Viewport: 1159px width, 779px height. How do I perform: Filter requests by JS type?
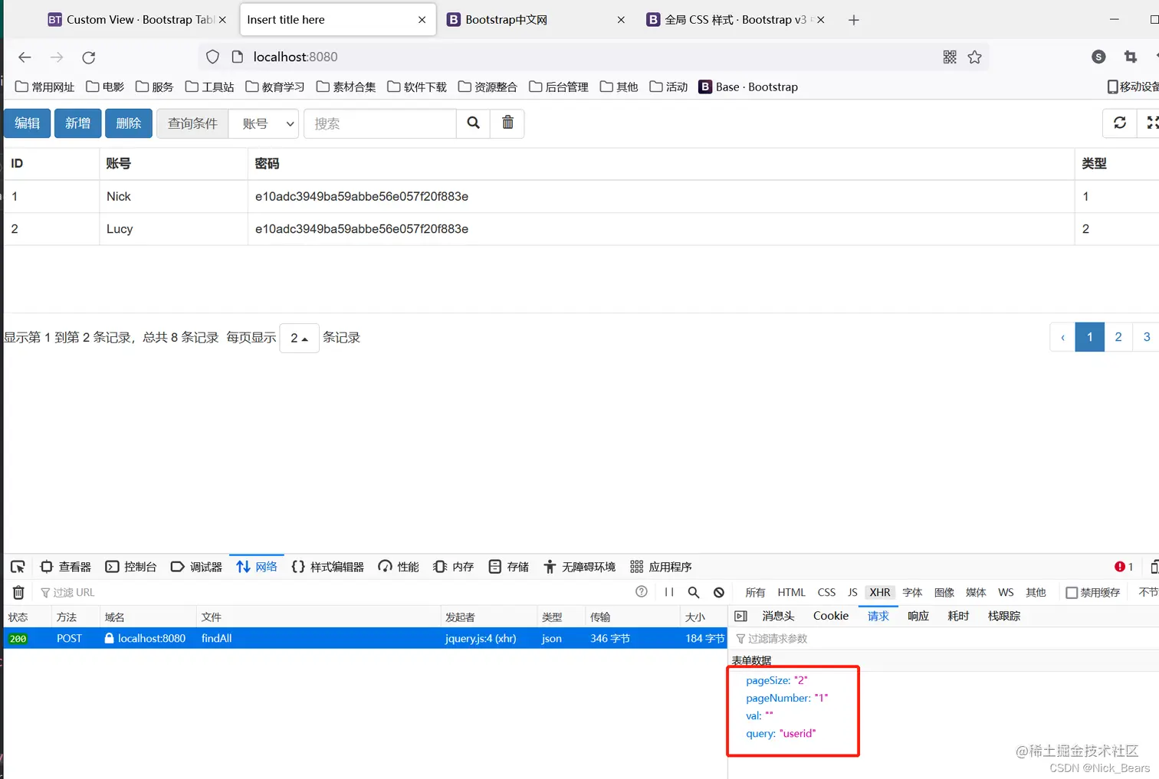pos(852,592)
